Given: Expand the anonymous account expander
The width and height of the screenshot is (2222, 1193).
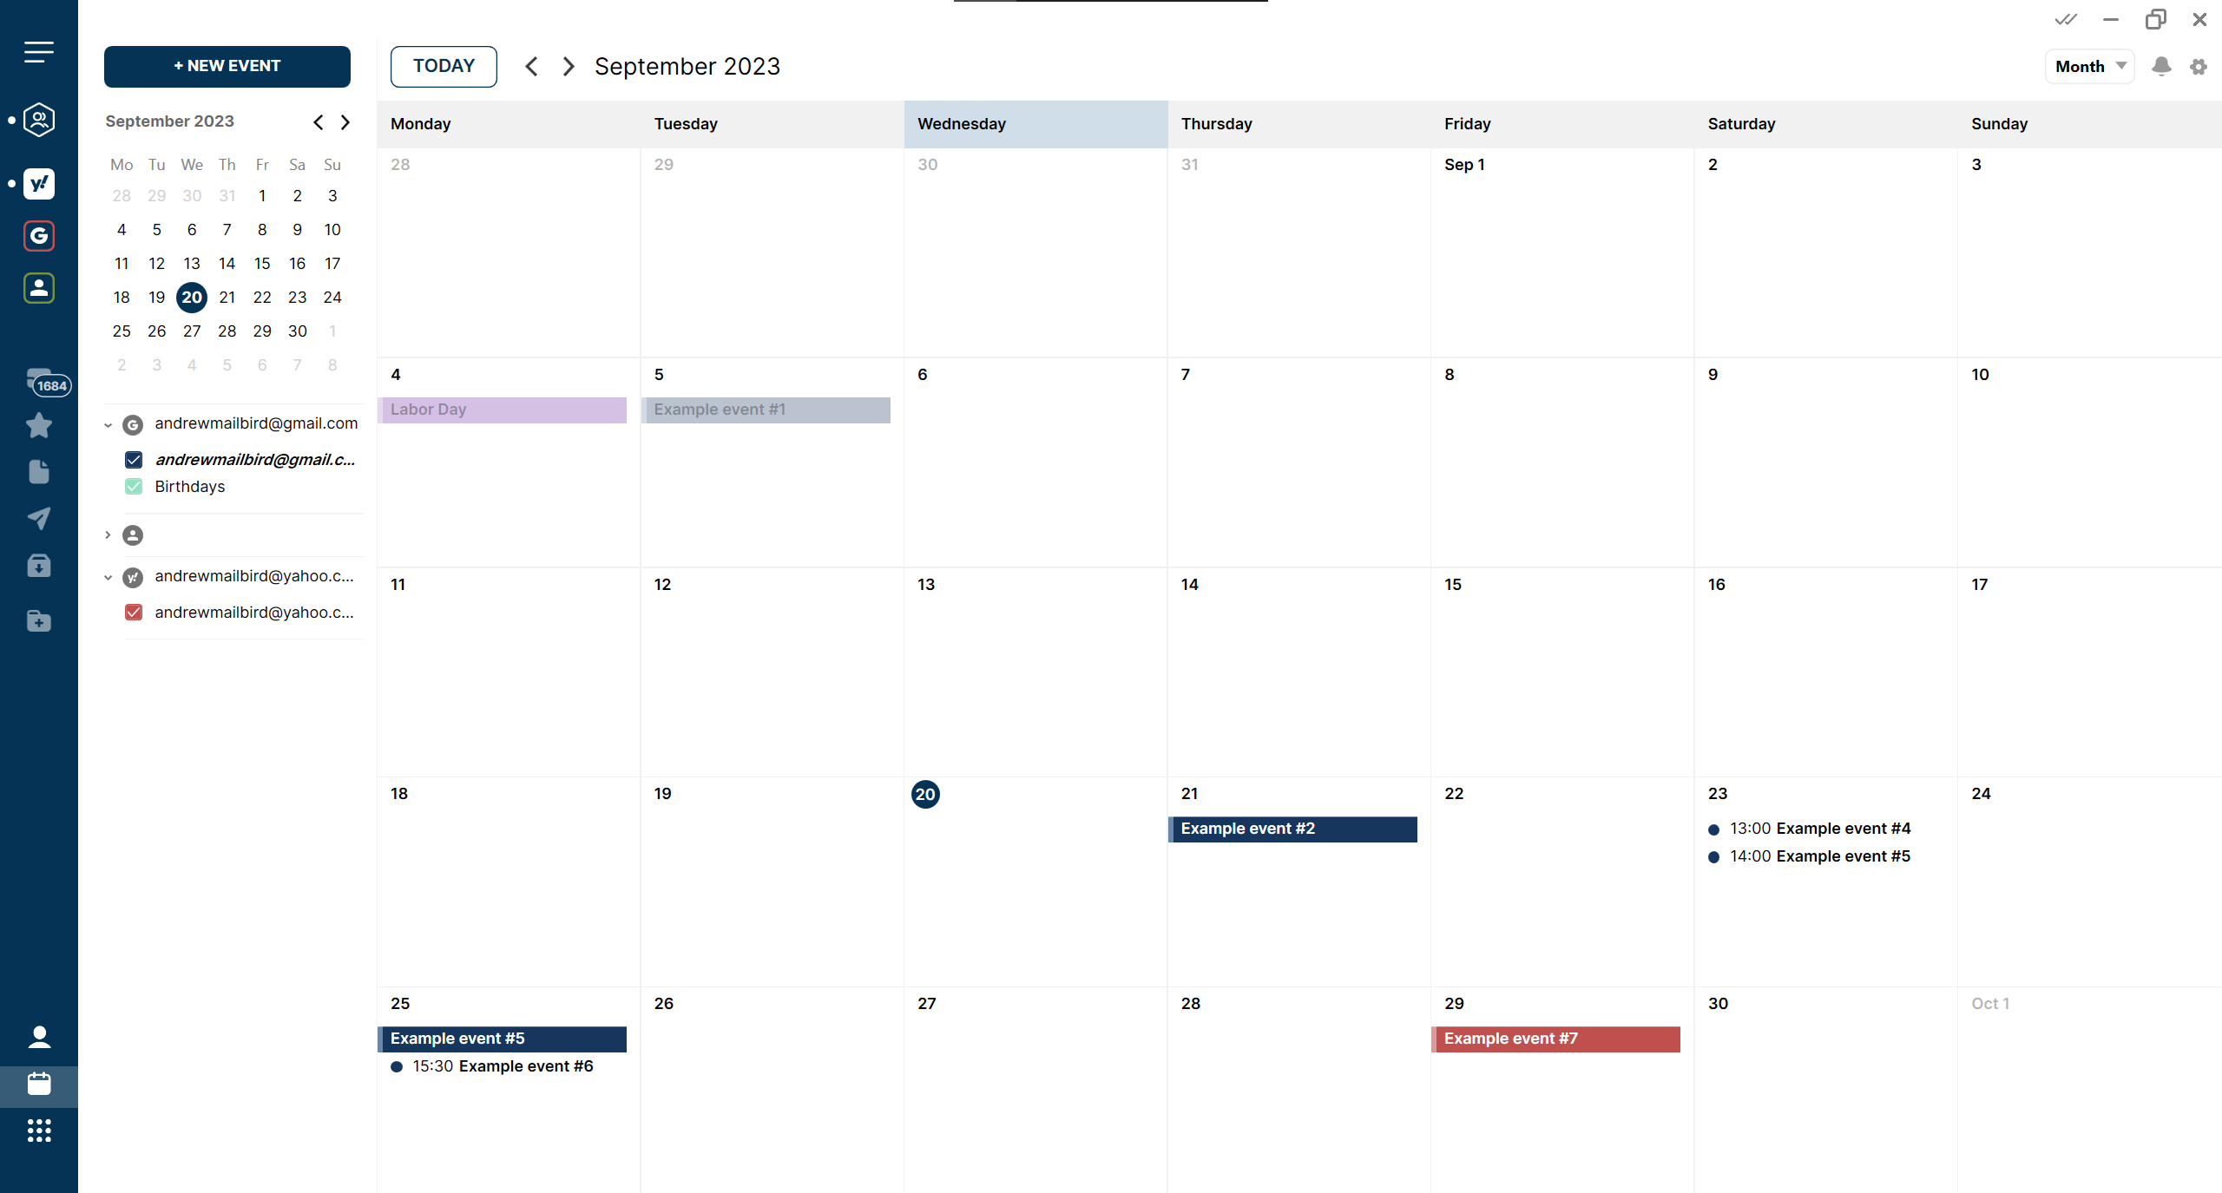Looking at the screenshot, I should (106, 534).
